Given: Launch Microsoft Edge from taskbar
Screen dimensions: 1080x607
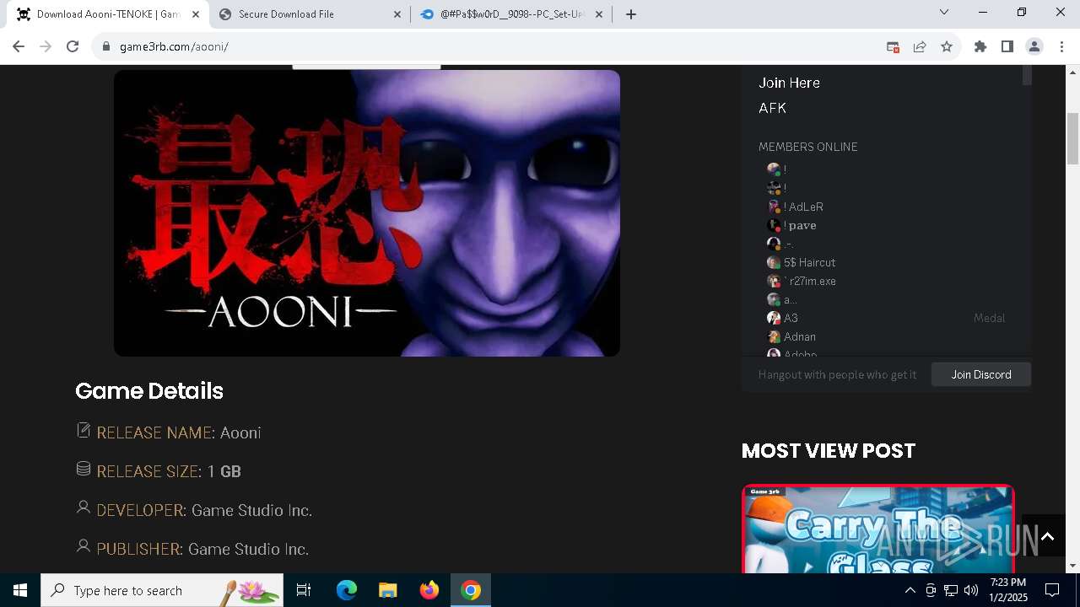Looking at the screenshot, I should click(x=347, y=590).
